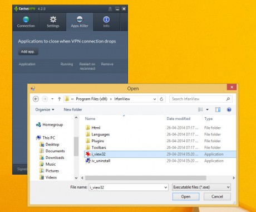256x212 pixels.
Task: Select Homegroup in the navigation pane
Action: [x=50, y=124]
